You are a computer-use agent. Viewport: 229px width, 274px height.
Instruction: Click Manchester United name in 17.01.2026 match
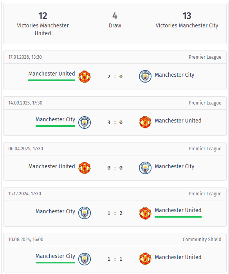pyautogui.click(x=52, y=74)
